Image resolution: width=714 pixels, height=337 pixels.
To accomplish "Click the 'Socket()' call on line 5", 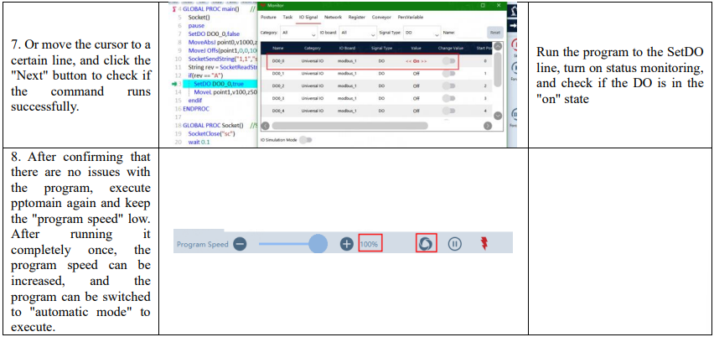I will [x=199, y=18].
